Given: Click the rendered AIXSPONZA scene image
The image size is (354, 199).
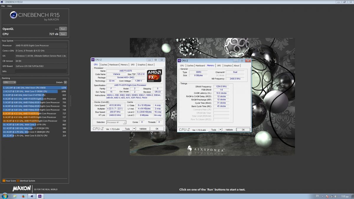Looking at the screenshot, I should click(212, 97).
